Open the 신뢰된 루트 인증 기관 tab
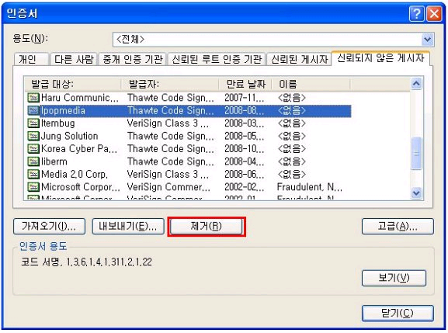 tap(217, 60)
